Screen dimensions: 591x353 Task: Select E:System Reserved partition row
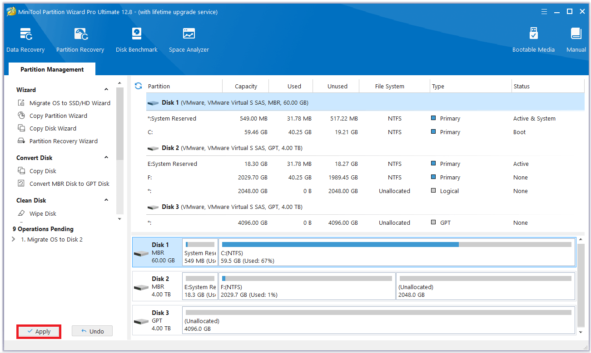[365, 164]
